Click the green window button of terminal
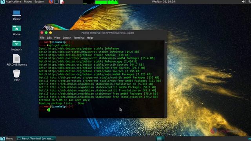This screenshot has height=141, width=251. 46,33
